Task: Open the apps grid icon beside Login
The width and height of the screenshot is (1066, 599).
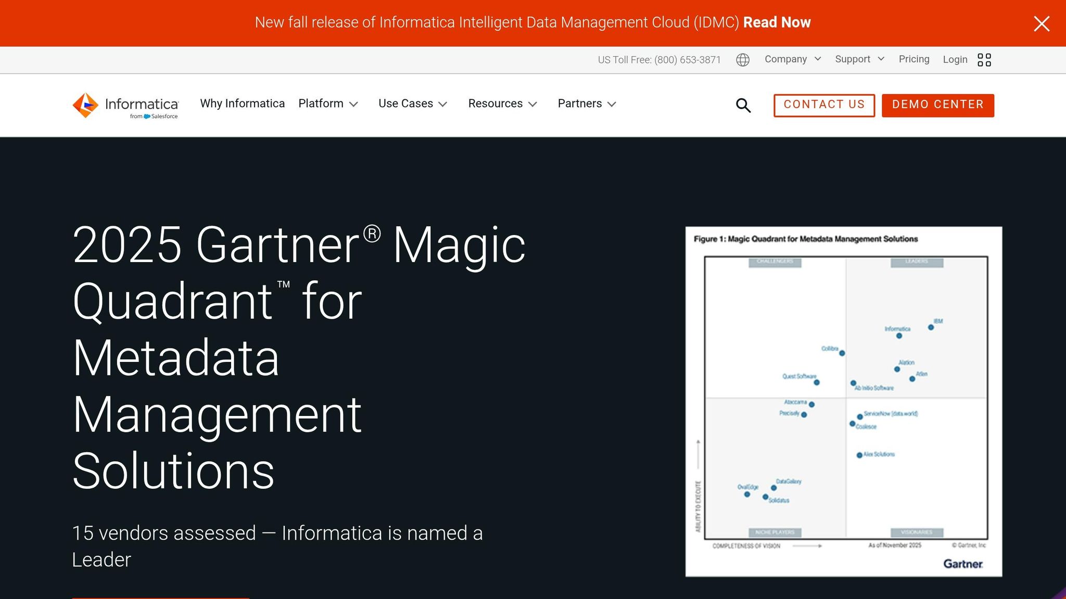Action: tap(984, 60)
